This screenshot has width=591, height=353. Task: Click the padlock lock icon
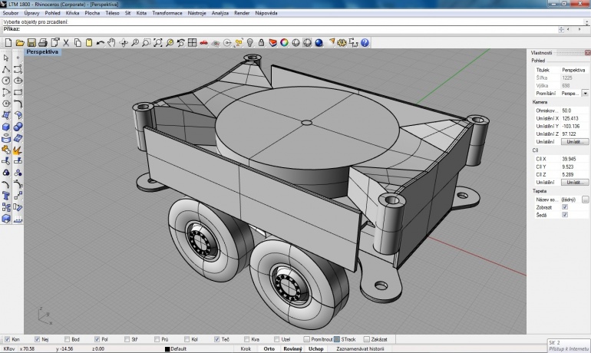(x=261, y=42)
